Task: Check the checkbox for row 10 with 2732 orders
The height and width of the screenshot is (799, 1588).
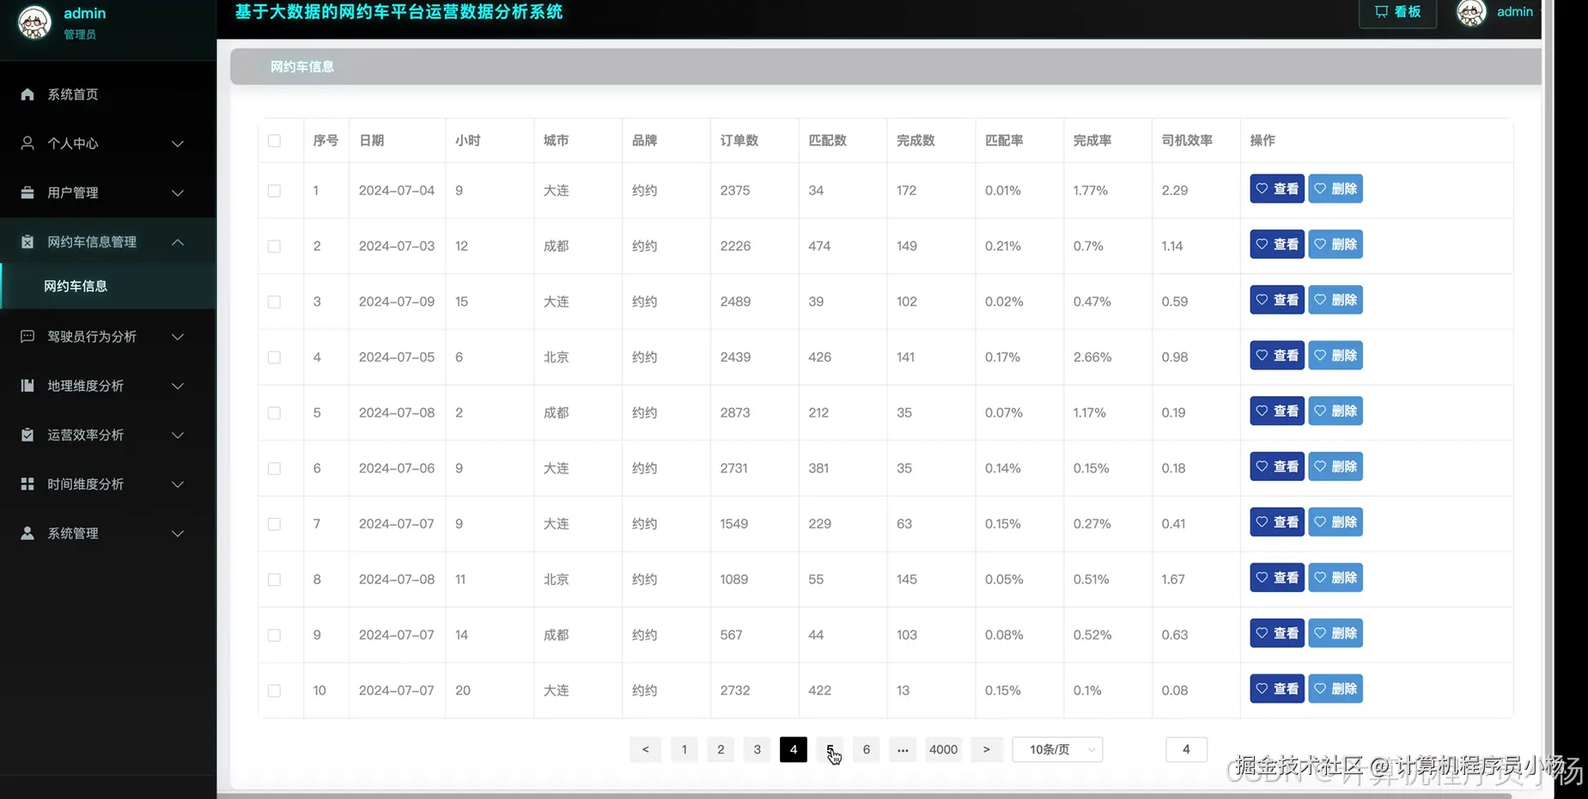Action: [274, 691]
